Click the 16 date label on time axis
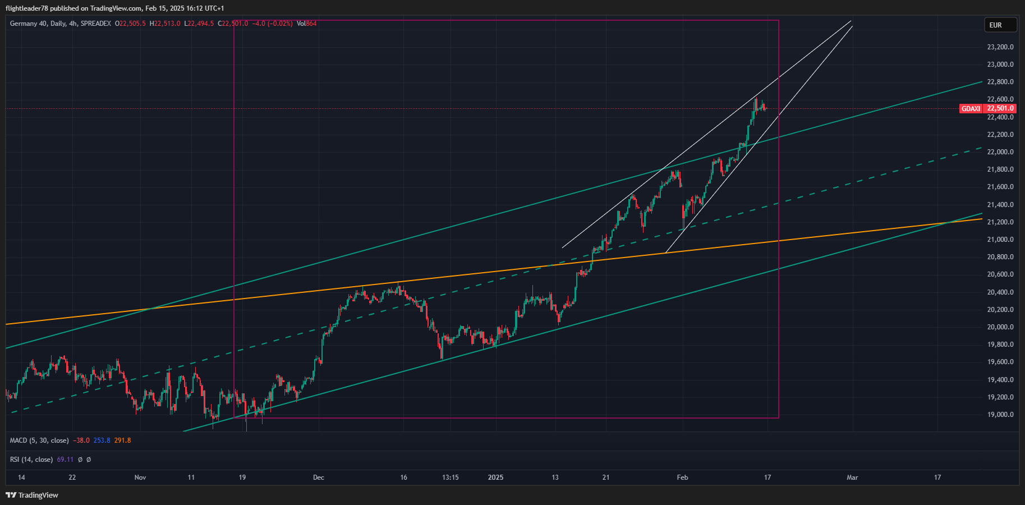1025x505 pixels. [x=404, y=478]
